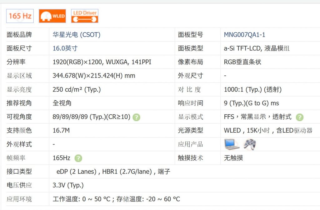This screenshot has height=210, width=320.
Task: Click the LED Driver badge icon
Action: pos(85,16)
